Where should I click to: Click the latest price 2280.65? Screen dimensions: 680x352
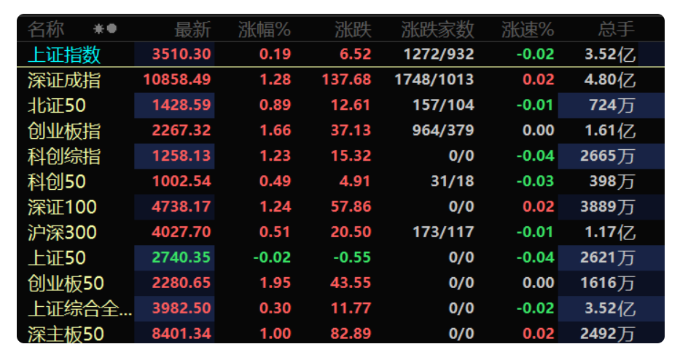[x=181, y=283]
